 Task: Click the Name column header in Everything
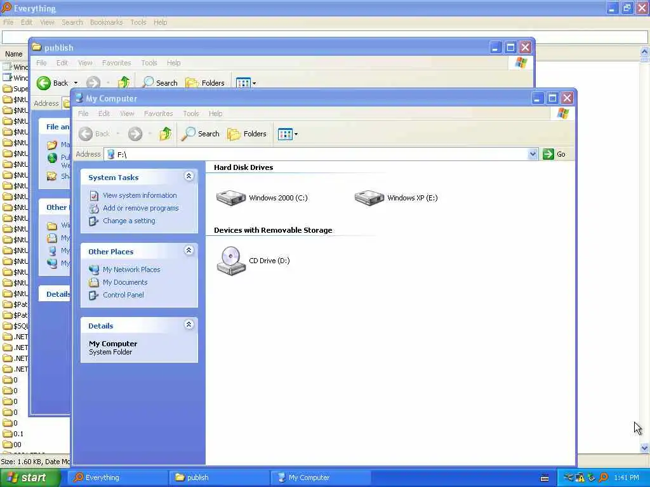click(14, 55)
